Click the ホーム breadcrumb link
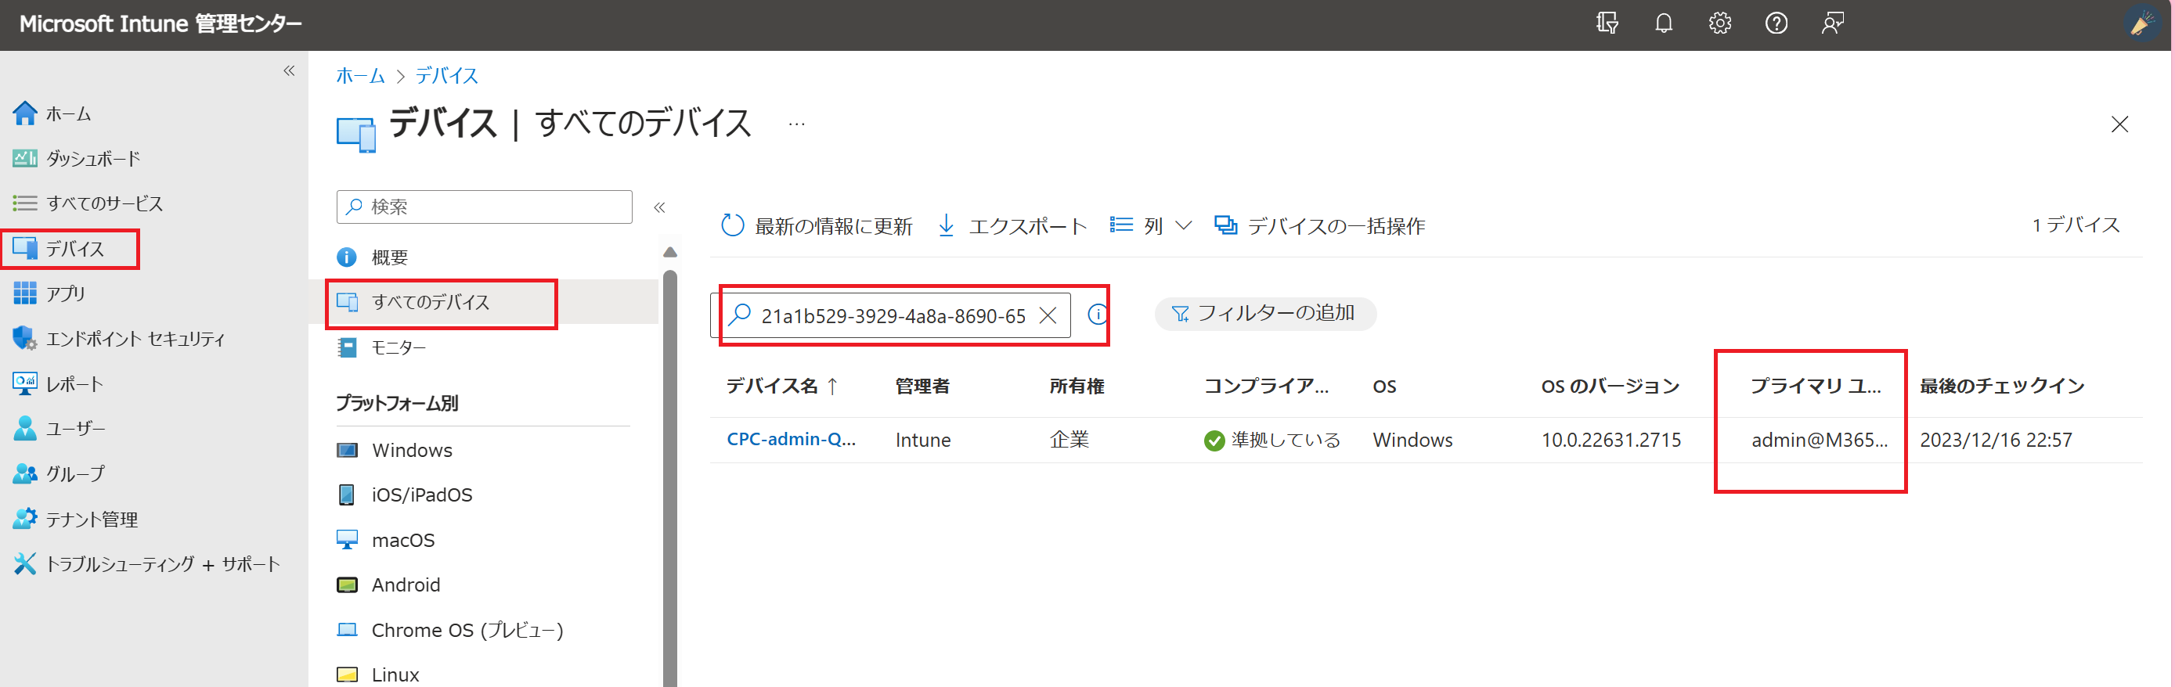This screenshot has height=687, width=2175. coord(360,76)
